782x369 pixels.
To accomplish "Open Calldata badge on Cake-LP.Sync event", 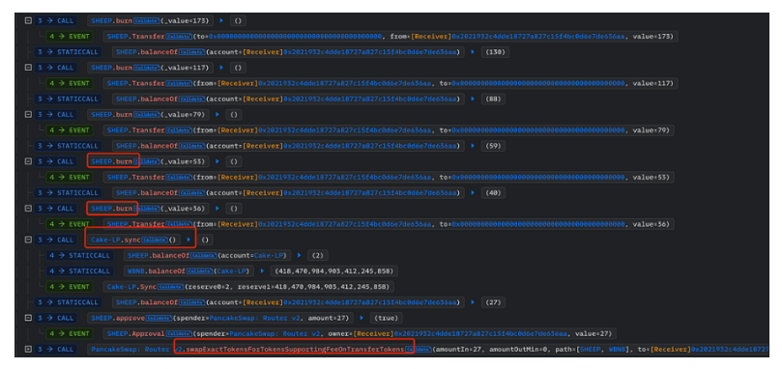I will (x=171, y=287).
